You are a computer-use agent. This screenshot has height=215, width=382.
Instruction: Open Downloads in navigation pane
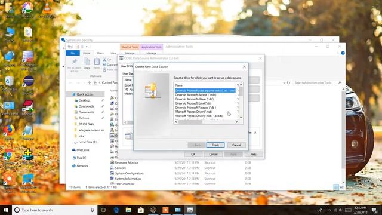pyautogui.click(x=86, y=106)
